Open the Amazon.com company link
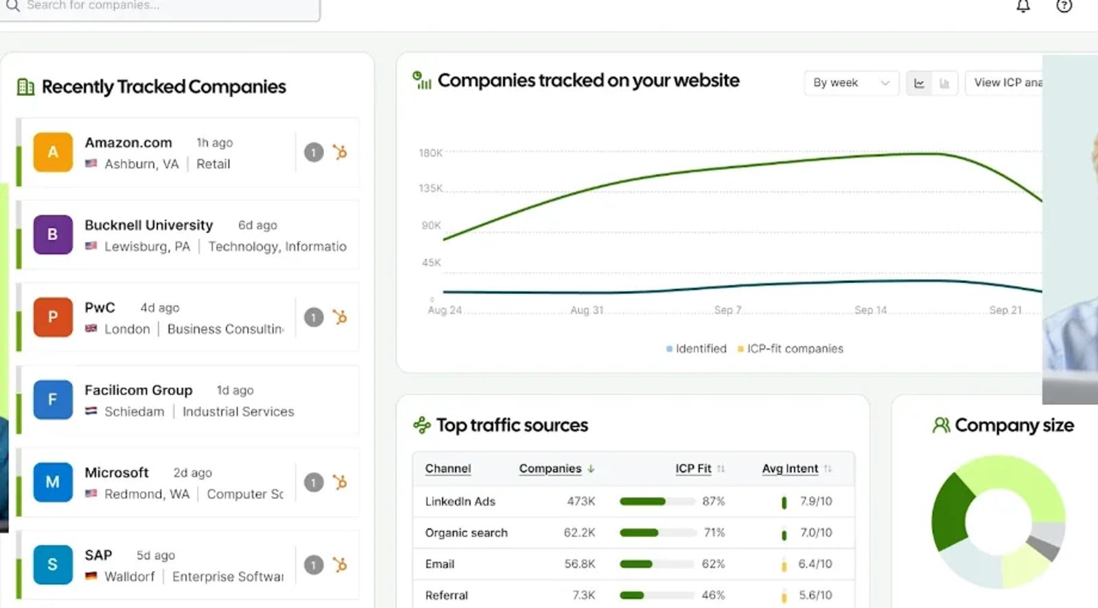 [128, 143]
